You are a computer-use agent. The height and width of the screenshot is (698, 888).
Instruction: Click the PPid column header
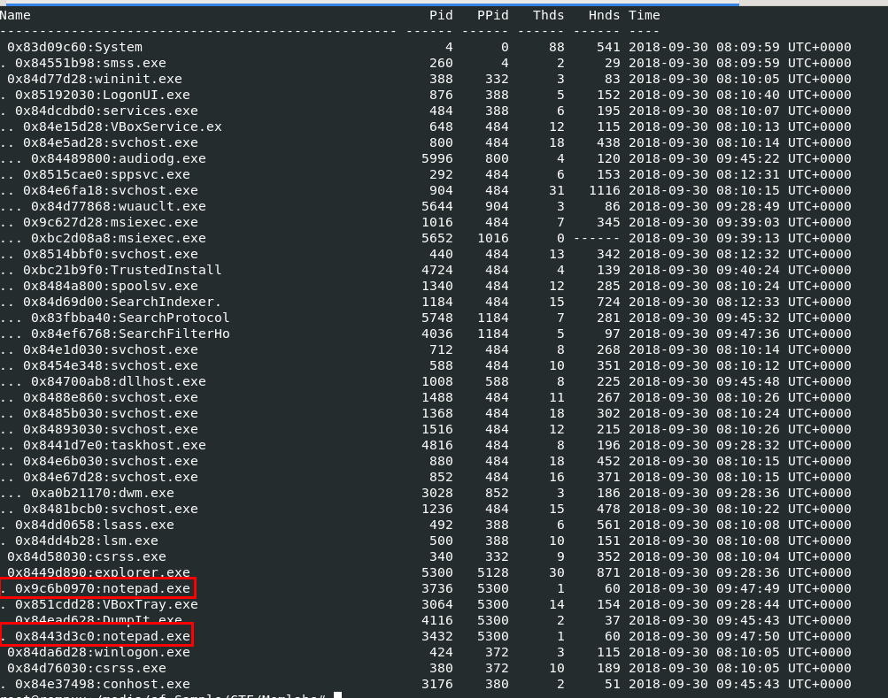click(x=493, y=15)
